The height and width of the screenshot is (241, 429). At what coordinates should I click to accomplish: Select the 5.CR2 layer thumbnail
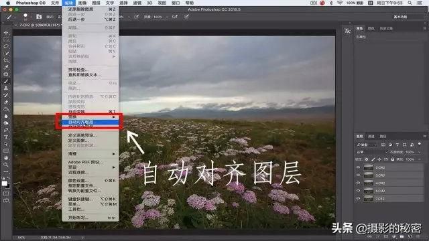(368, 191)
